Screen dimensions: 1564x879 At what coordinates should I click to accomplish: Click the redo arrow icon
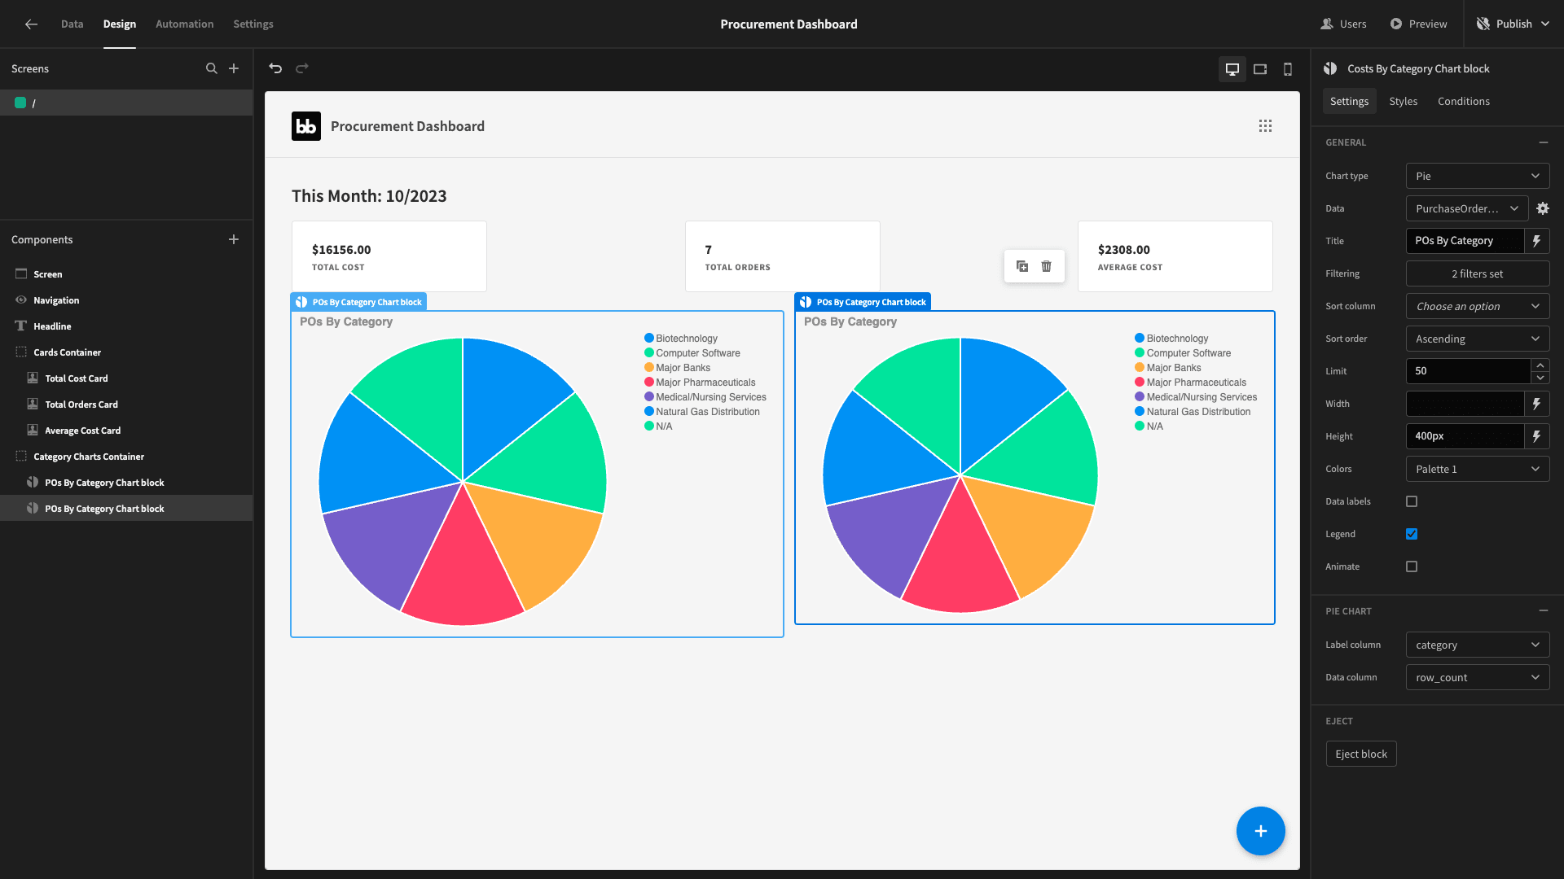coord(302,68)
